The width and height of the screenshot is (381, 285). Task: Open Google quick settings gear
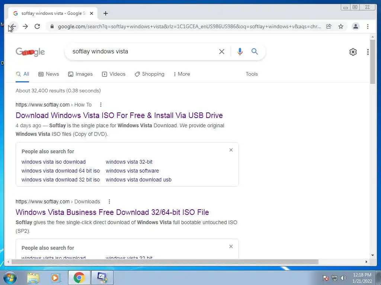[353, 52]
